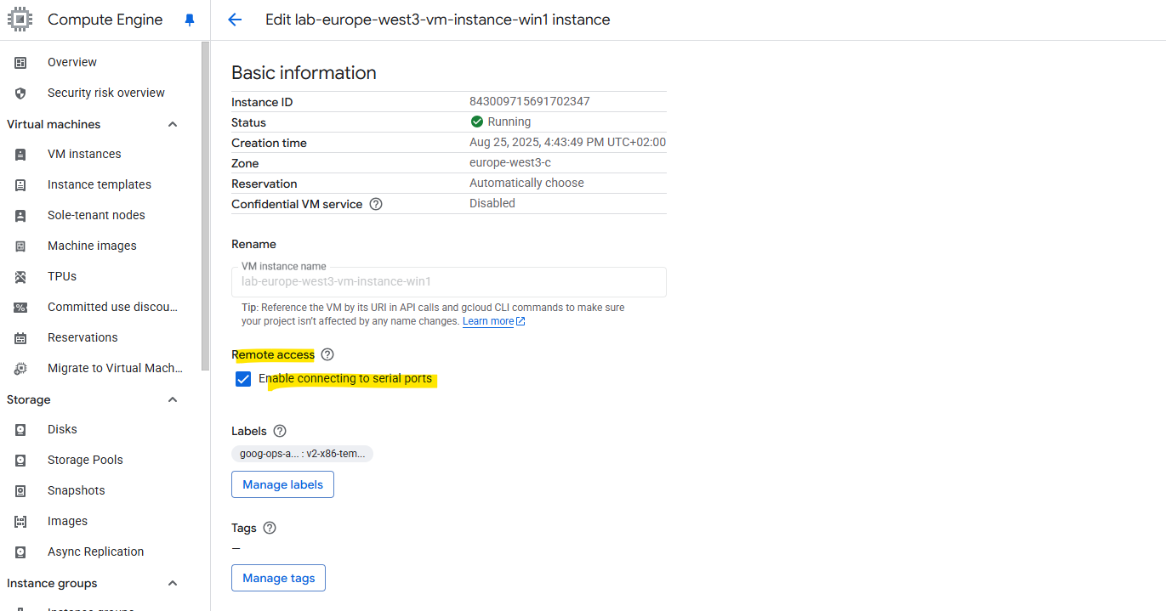This screenshot has width=1166, height=611.
Task: Go to VM instances
Action: click(x=84, y=154)
